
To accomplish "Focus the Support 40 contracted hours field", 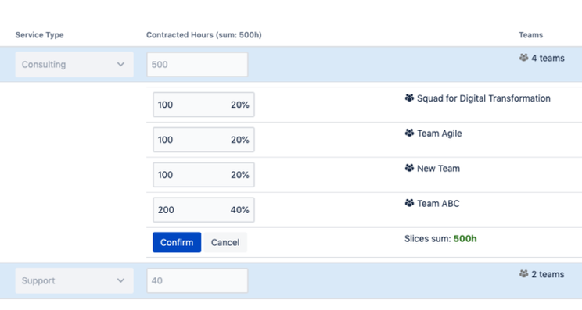I will point(197,281).
